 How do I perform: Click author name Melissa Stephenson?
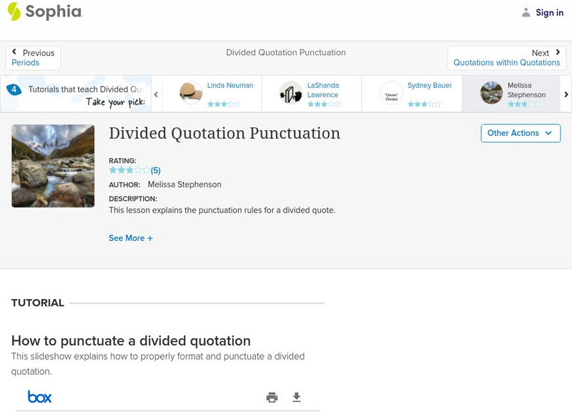[x=184, y=185]
